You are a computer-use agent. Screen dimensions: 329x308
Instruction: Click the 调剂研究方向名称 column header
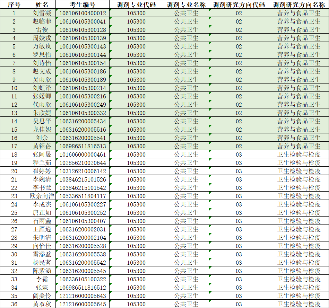point(298,5)
